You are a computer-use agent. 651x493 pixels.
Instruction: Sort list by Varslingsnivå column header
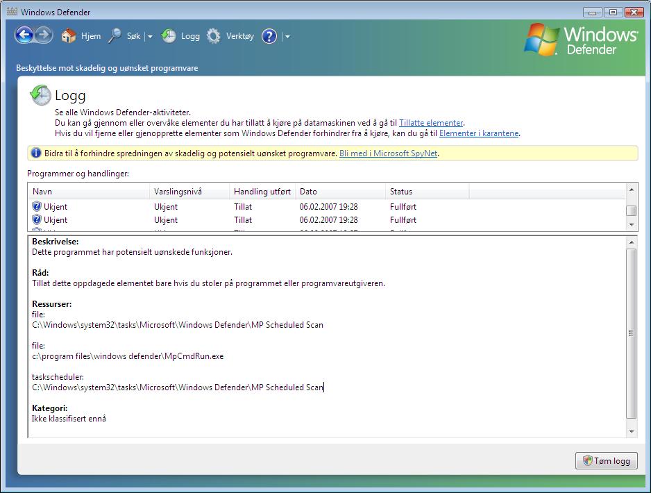click(189, 192)
